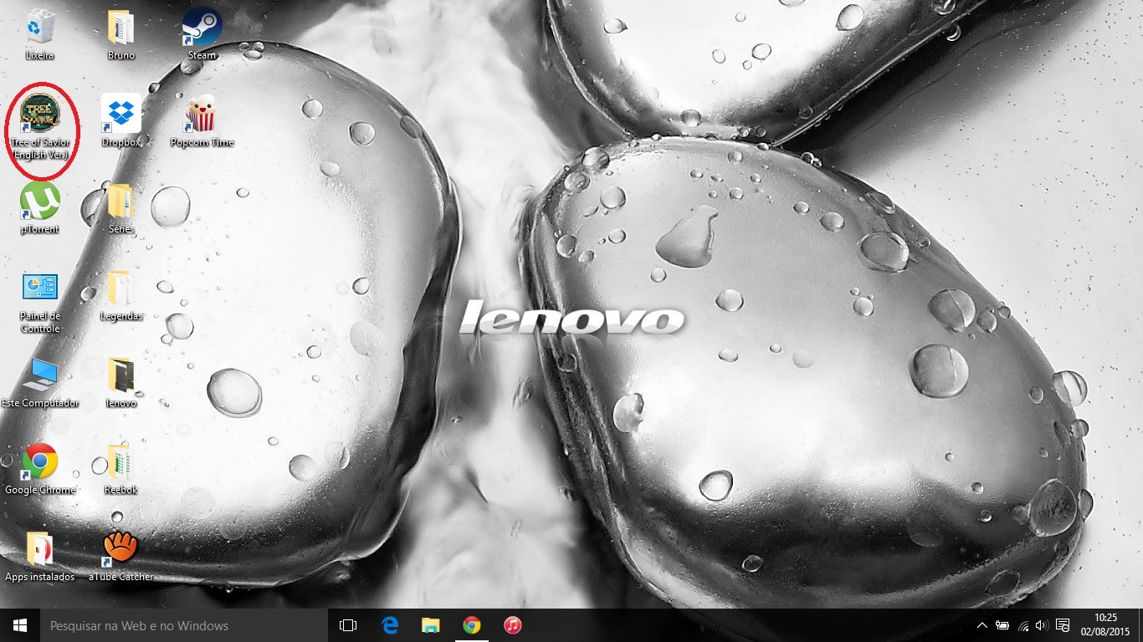The width and height of the screenshot is (1143, 642).
Task: Open iTunes from the taskbar
Action: coord(513,625)
